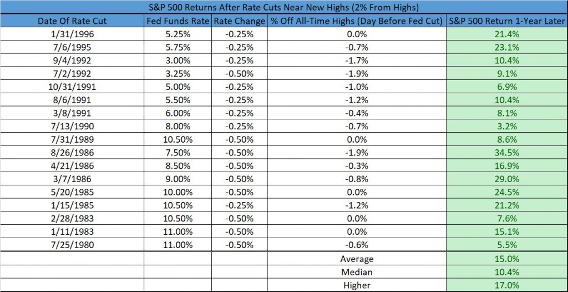Click the 34.5% return cell

pos(507,153)
